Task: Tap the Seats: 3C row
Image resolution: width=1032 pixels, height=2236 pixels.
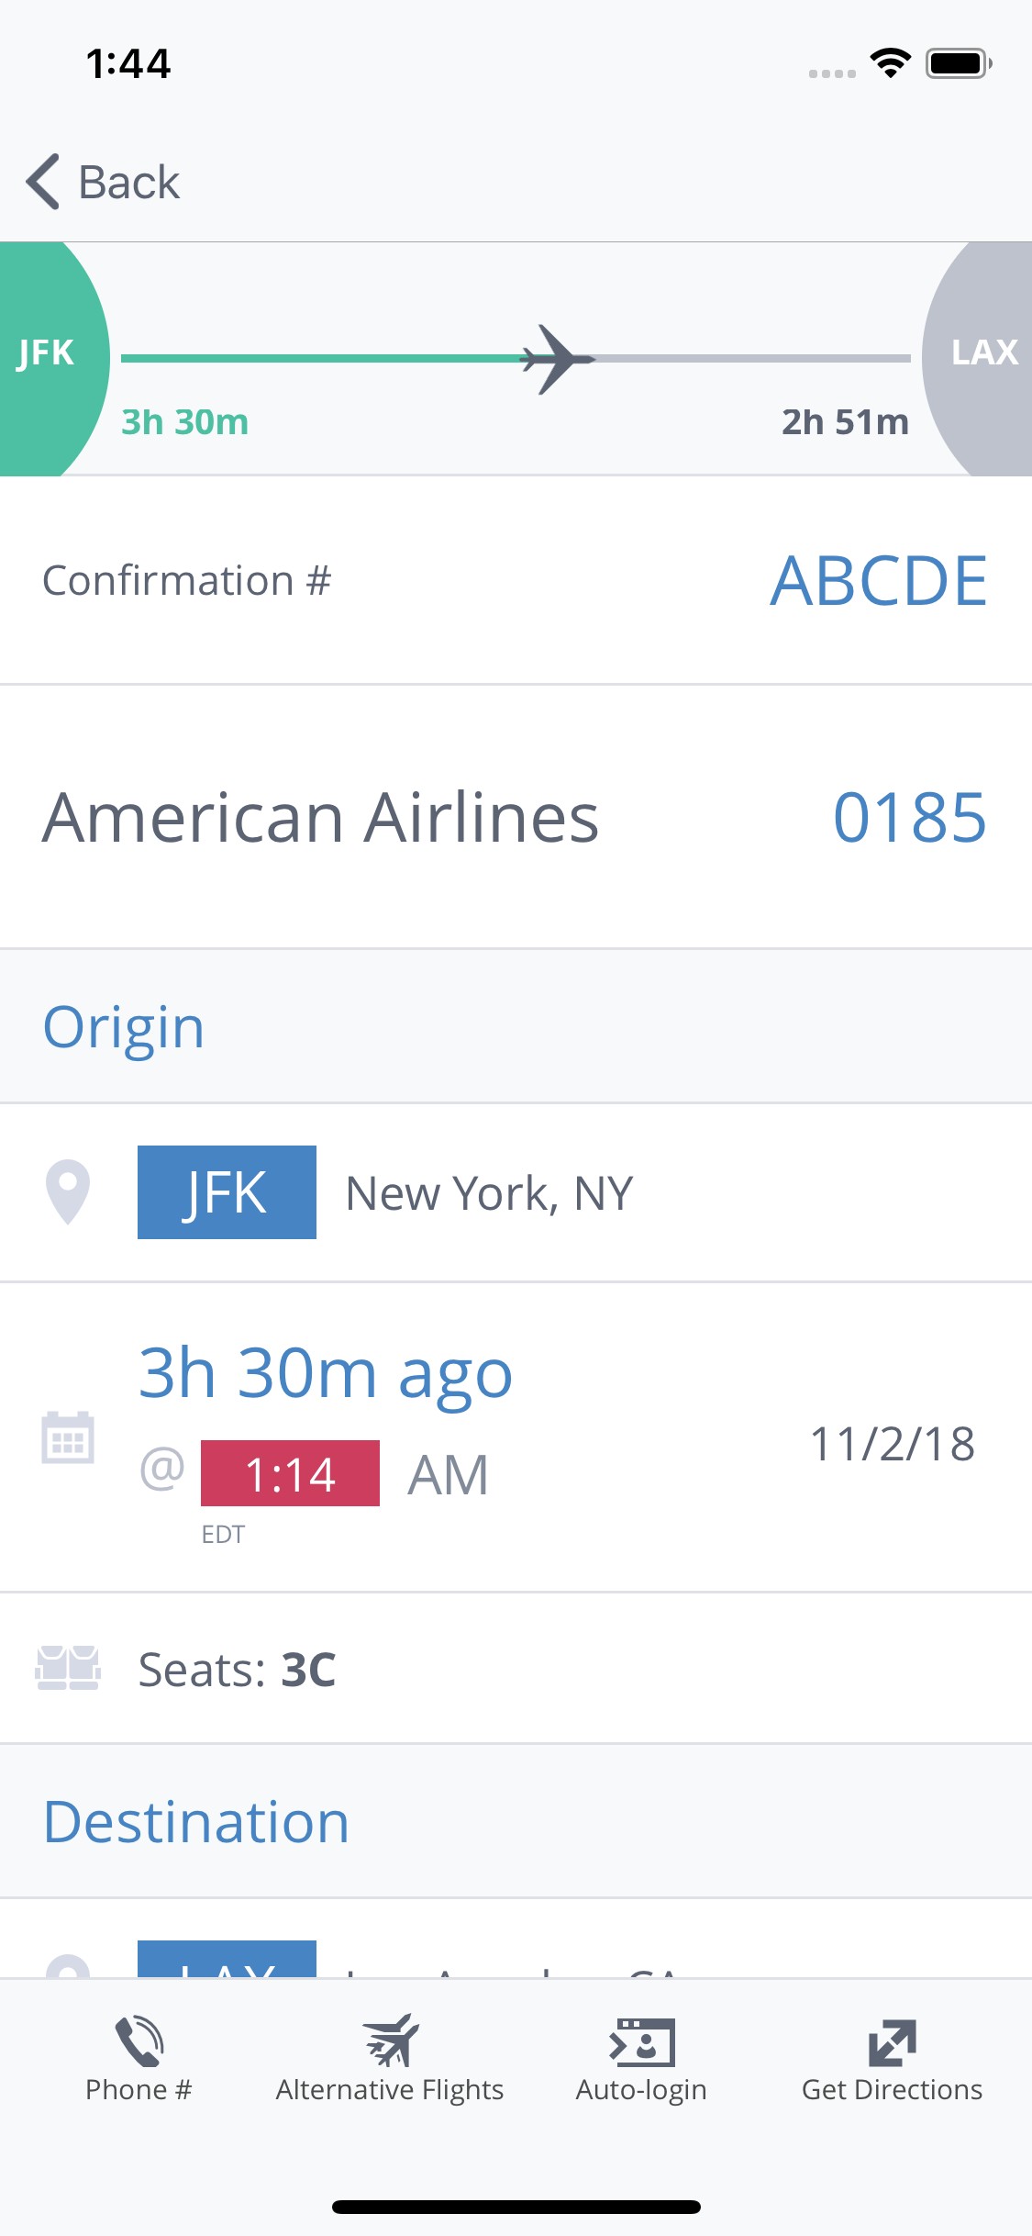Action: tap(237, 1669)
